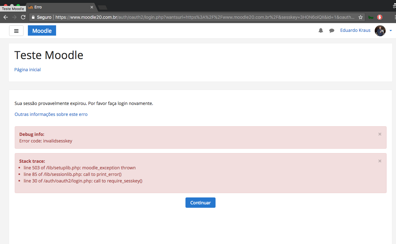
Task: Click the Eduardo Kraus user name
Action: (355, 30)
